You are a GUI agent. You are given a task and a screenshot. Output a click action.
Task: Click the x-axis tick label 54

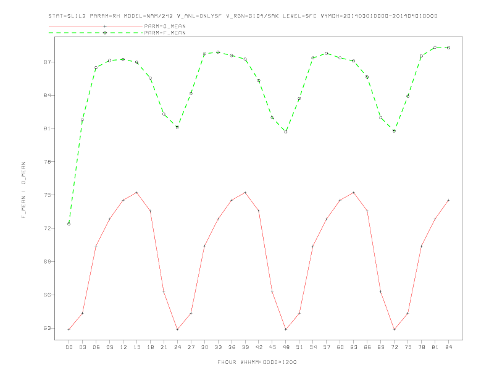click(x=313, y=347)
